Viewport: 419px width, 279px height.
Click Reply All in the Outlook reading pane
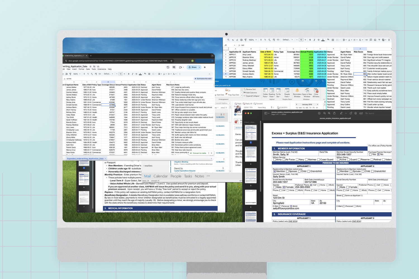(x=247, y=104)
